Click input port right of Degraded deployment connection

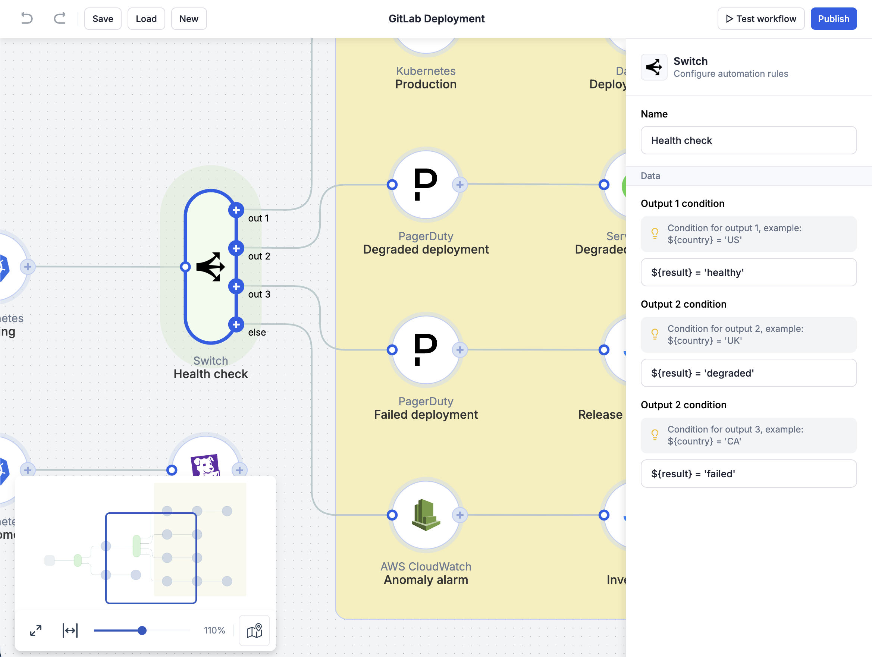tap(603, 185)
